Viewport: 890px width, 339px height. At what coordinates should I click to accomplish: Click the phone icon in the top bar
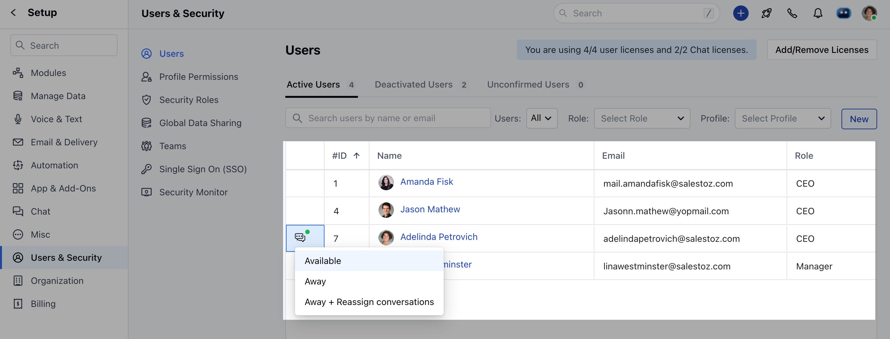(792, 13)
